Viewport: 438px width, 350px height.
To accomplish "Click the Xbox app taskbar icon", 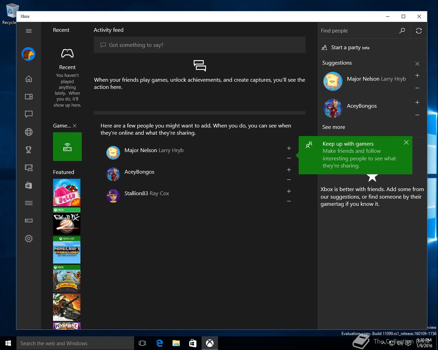I will coord(209,343).
